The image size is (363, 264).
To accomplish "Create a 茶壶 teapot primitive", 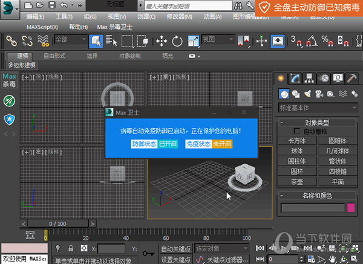I will pos(297,182).
